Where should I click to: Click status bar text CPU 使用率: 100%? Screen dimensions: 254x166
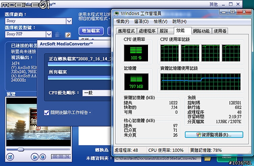coord(166,150)
